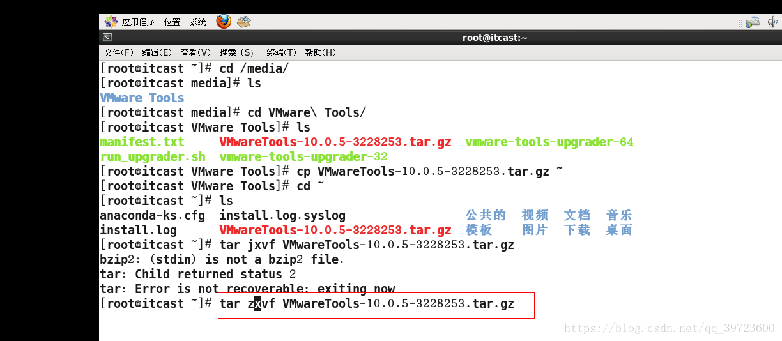Click 'tar: Child returned status 2' line
Image resolution: width=782 pixels, height=341 pixels.
pyautogui.click(x=198, y=274)
